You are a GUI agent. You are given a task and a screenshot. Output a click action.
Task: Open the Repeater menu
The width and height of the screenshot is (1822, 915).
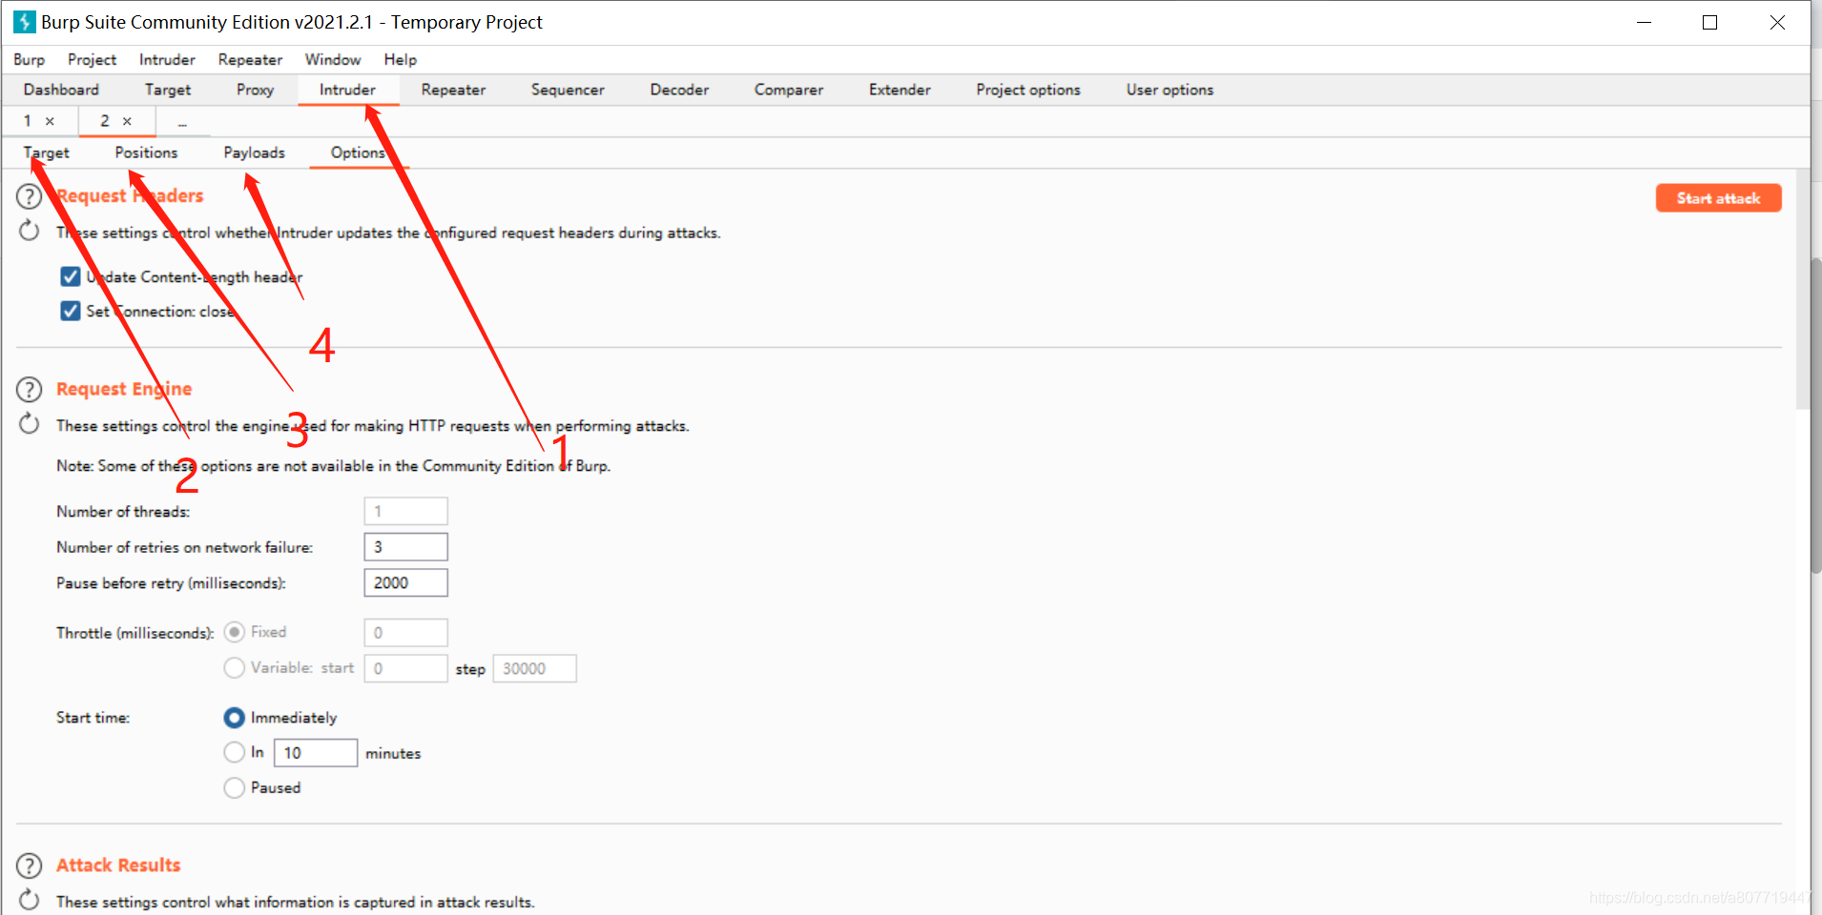click(250, 59)
